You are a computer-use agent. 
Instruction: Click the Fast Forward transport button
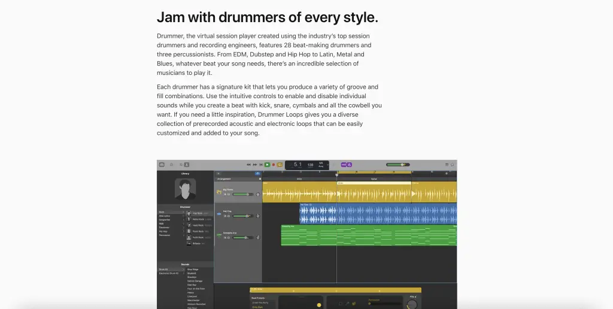(x=255, y=165)
